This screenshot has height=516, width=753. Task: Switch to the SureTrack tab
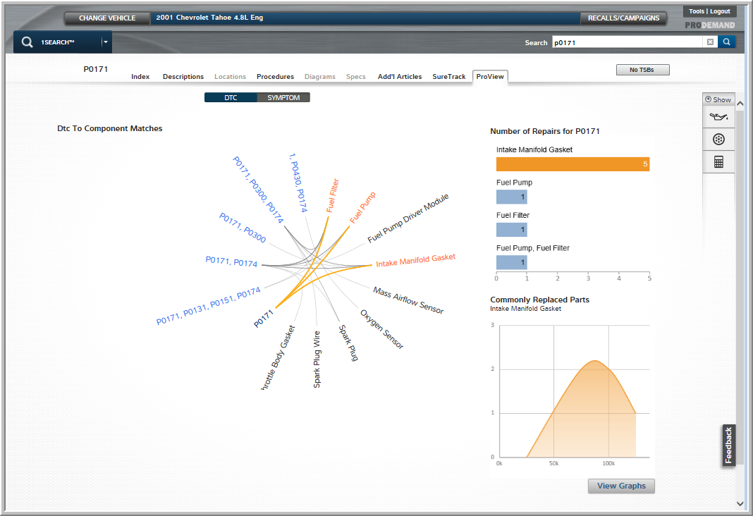point(449,76)
